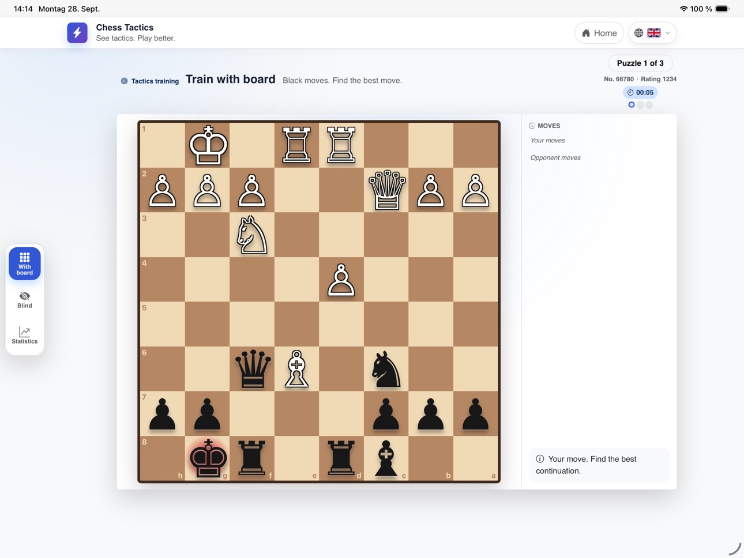Click the 'Opponent moves' label
744x558 pixels.
[x=555, y=158]
